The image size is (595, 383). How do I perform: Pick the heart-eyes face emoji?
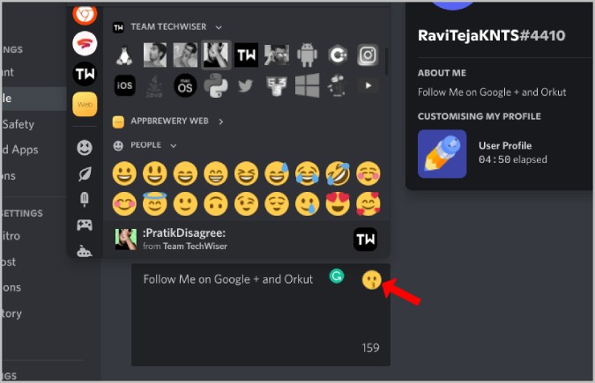click(x=338, y=203)
